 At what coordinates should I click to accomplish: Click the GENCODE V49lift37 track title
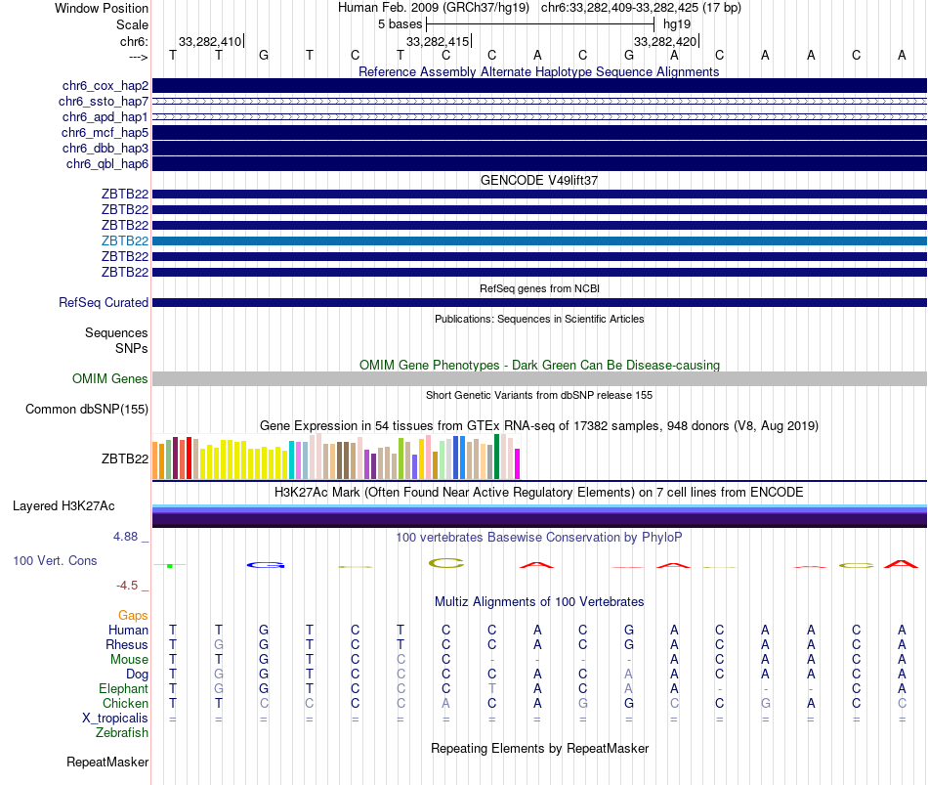pos(539,180)
